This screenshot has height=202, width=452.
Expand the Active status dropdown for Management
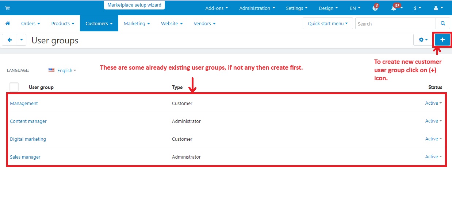coord(433,103)
